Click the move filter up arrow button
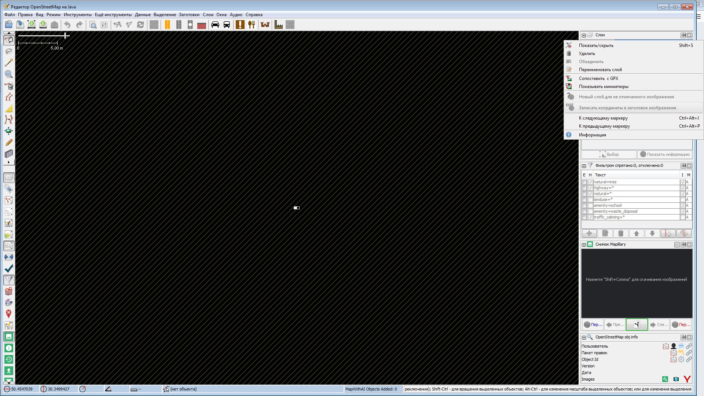Viewport: 704px width, 396px height. pyautogui.click(x=637, y=234)
